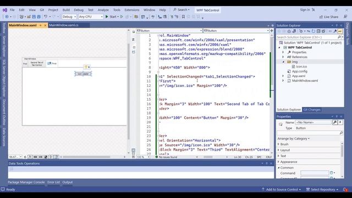This screenshot has width=352, height=198.
Task: Open Error List tab
Action: click(53, 182)
